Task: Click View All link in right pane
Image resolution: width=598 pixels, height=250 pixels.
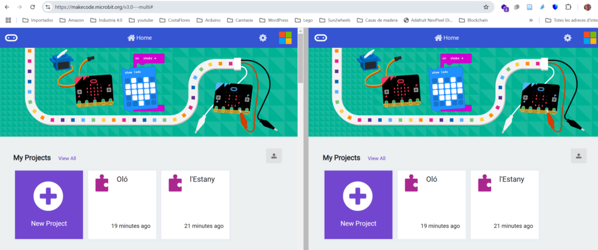Action: 377,158
